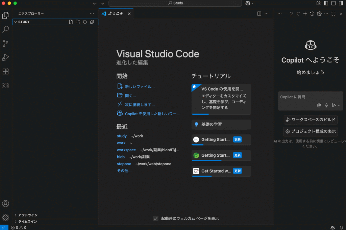Open the Explorer view in activity bar
Screen dimensions: 346x230
pyautogui.click(x=5, y=15)
